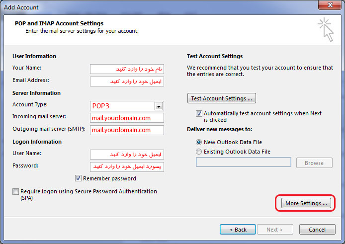Select New Outlook Data File option
Viewport: 345px width, 244px height.
199,142
